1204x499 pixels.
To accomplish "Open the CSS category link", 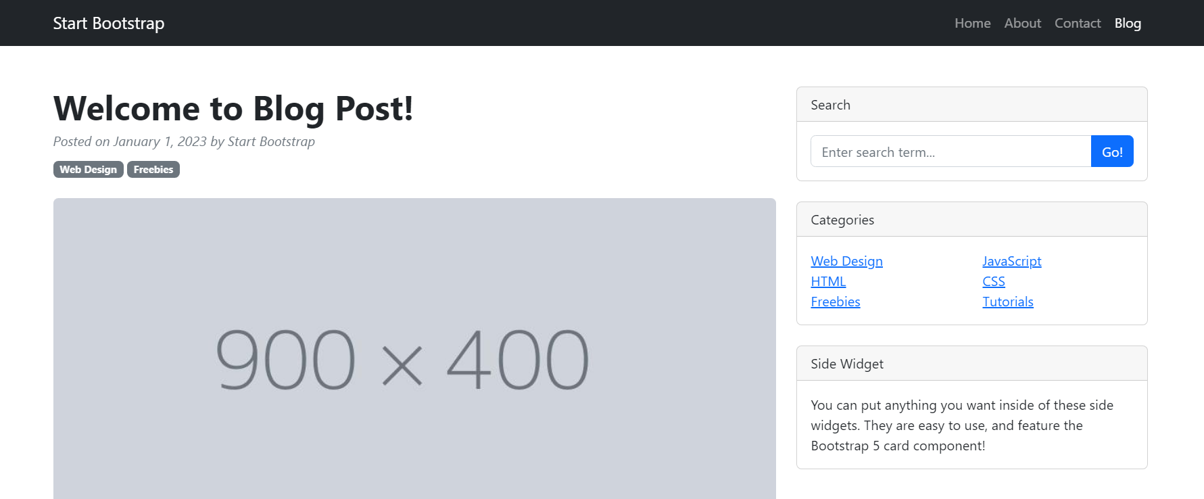I will 994,281.
